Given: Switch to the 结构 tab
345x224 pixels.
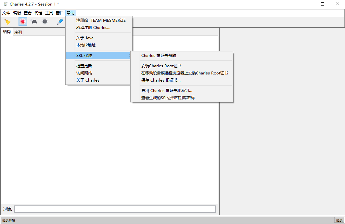Looking at the screenshot, I should [x=7, y=32].
